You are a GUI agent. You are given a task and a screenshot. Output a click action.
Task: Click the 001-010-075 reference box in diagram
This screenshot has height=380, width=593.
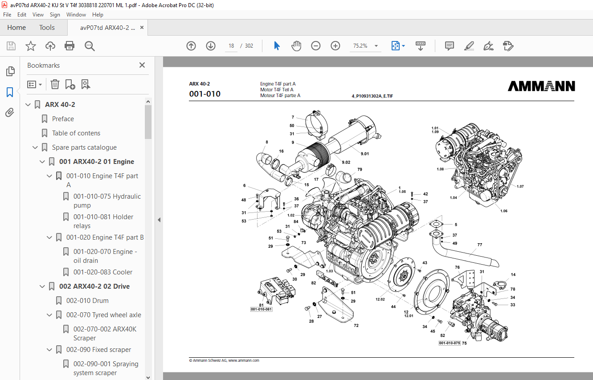tap(449, 343)
